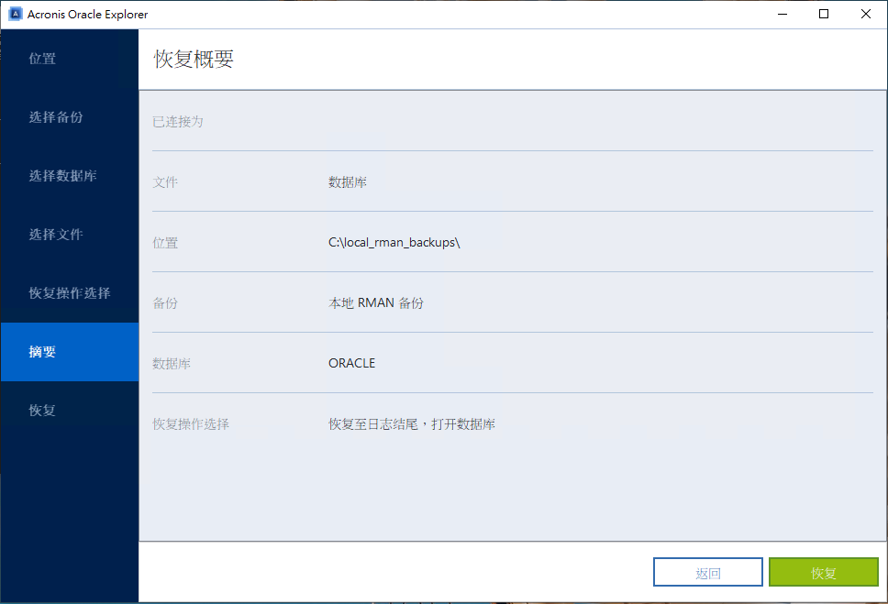Start recovery with green 恢复 button
Screen dimensions: 888x604
pyautogui.click(x=824, y=572)
